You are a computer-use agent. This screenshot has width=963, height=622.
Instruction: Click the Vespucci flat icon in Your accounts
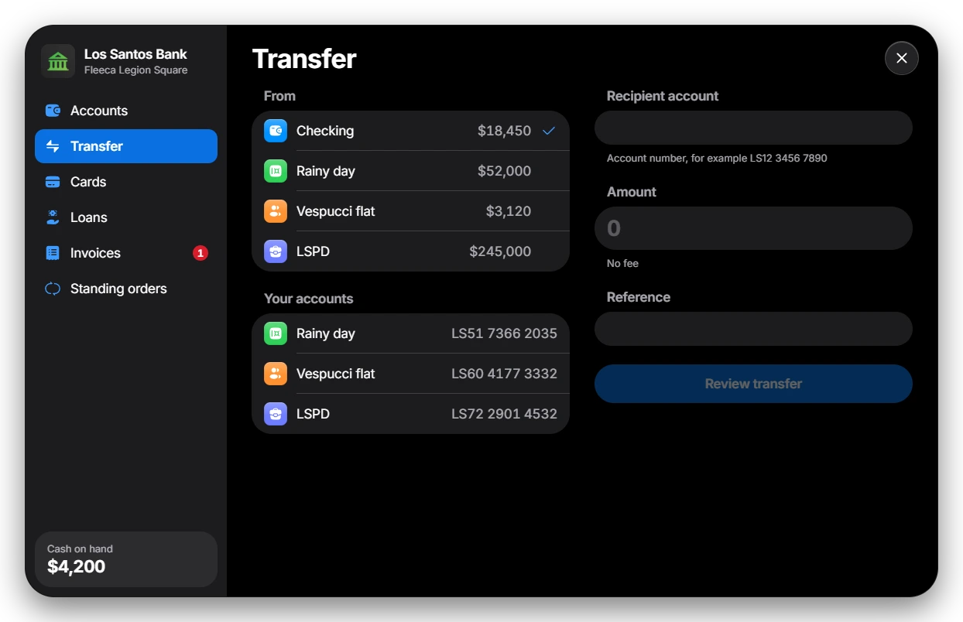276,374
